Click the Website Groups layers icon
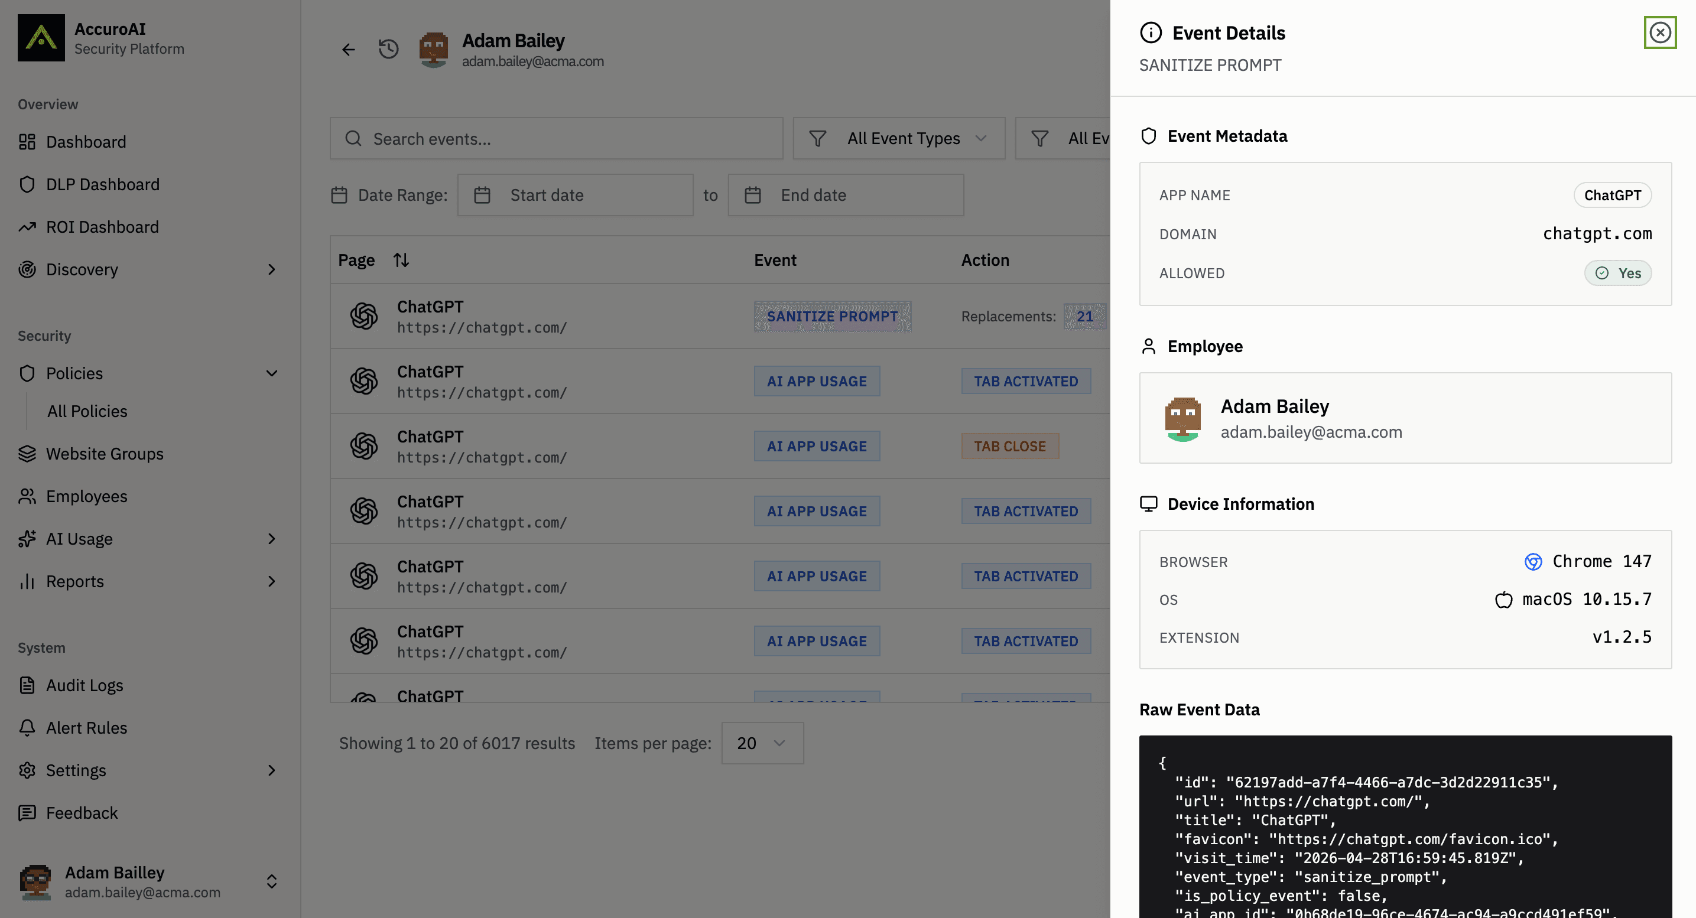The image size is (1696, 918). coord(27,454)
